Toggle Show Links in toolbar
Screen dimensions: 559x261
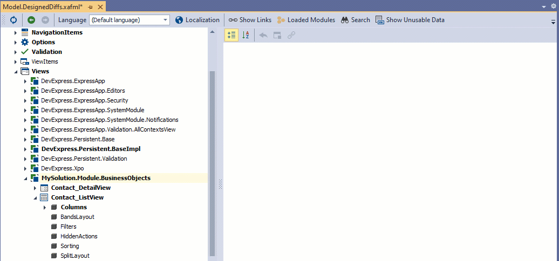pos(250,20)
